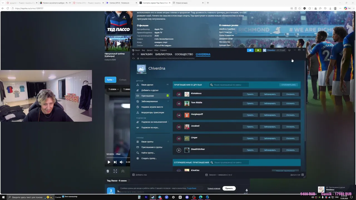
Task: Block the user Jocabed
Action: click(x=270, y=127)
